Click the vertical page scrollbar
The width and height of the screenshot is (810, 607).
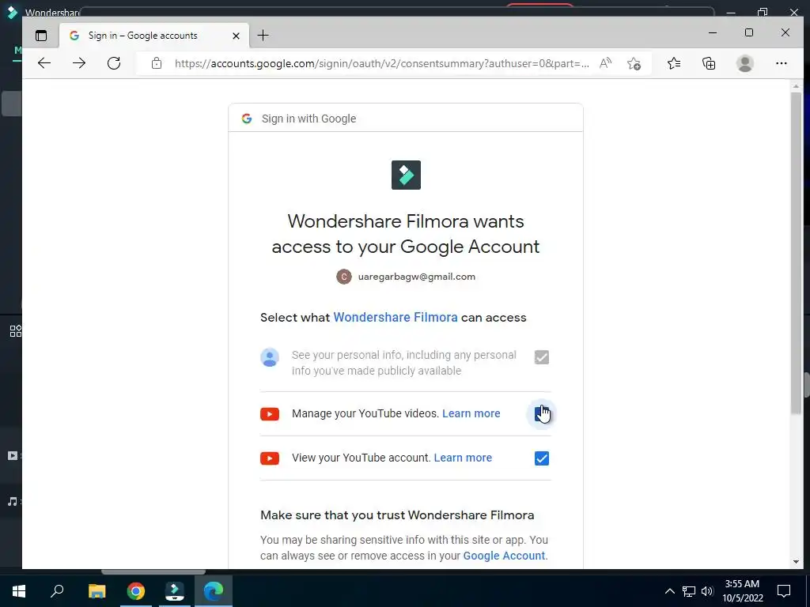tap(796, 252)
